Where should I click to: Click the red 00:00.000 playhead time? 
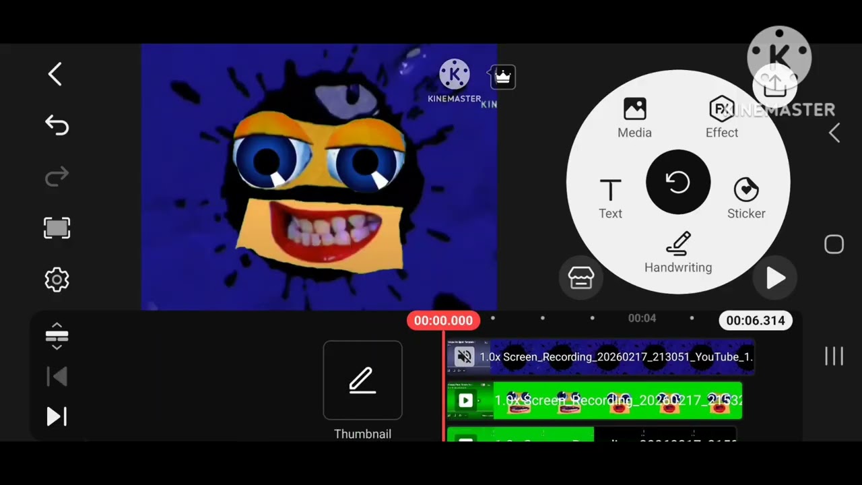[x=443, y=321]
